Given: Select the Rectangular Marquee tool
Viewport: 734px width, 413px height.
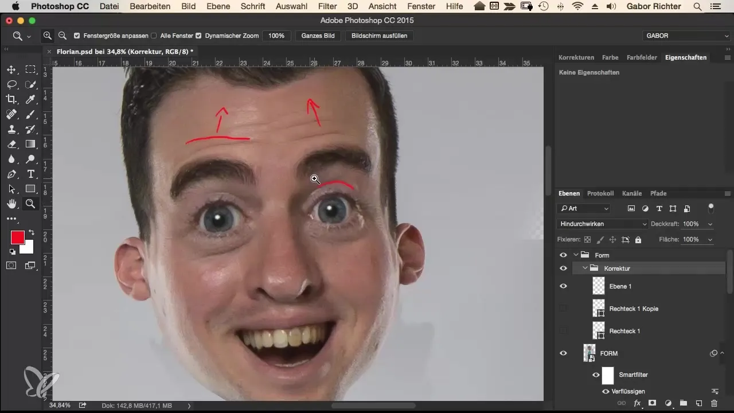Looking at the screenshot, I should (x=30, y=69).
